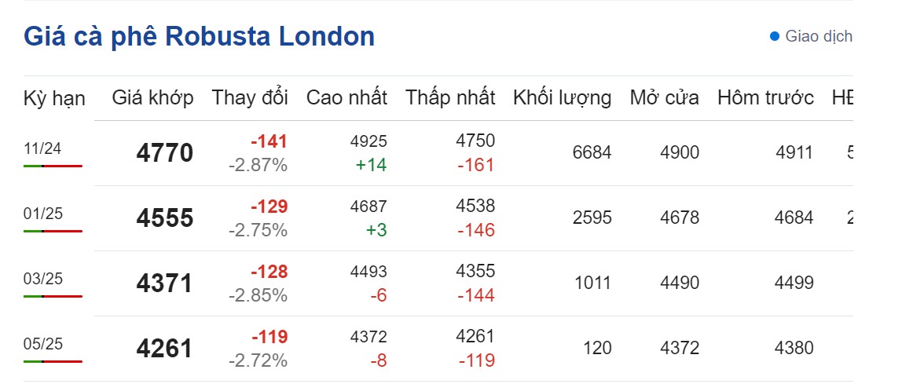Select the 03/25 contract term
913x384 pixels.
coord(41,279)
